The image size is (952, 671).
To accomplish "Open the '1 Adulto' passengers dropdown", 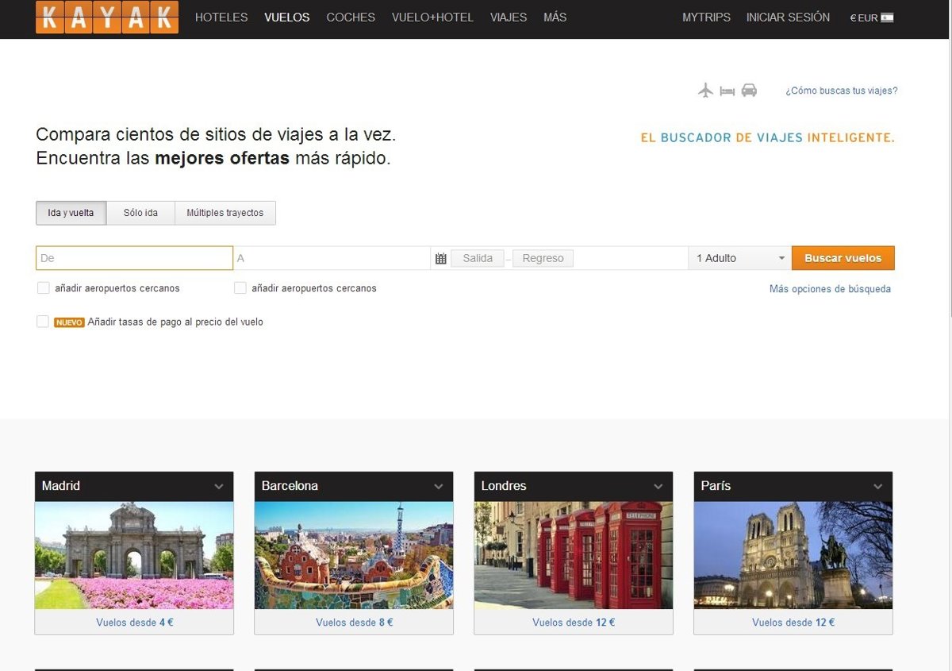I will click(739, 258).
